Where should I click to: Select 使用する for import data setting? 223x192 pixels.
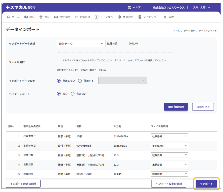[x=80, y=80]
